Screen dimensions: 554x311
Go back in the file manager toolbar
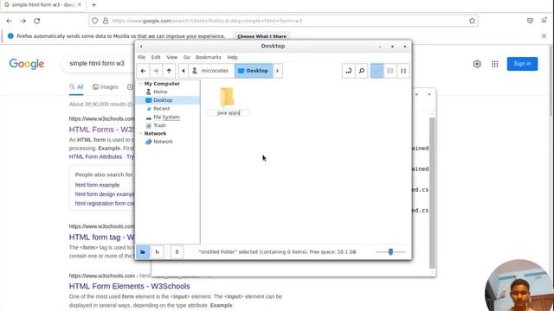143,71
